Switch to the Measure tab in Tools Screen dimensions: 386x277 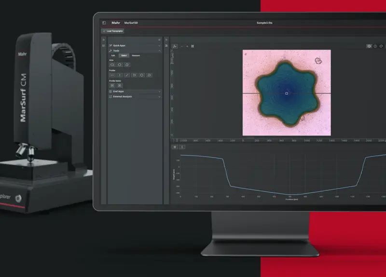(x=136, y=55)
